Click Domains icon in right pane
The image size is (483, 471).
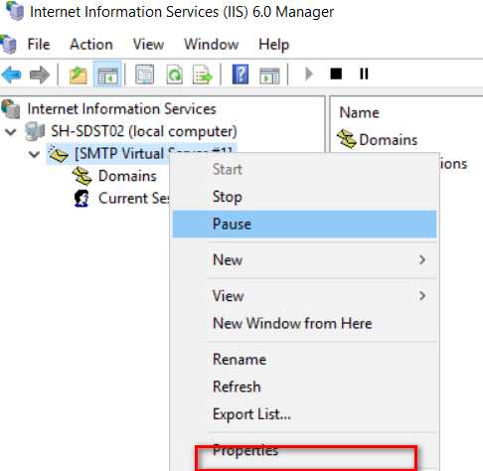click(x=347, y=139)
